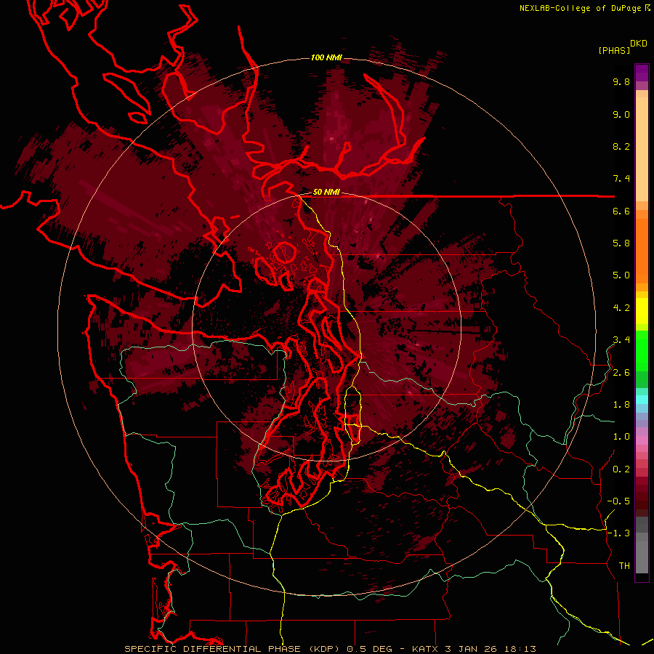This screenshot has width=654, height=654.
Task: Pick the dark red band in the color bar
Action: 642,496
